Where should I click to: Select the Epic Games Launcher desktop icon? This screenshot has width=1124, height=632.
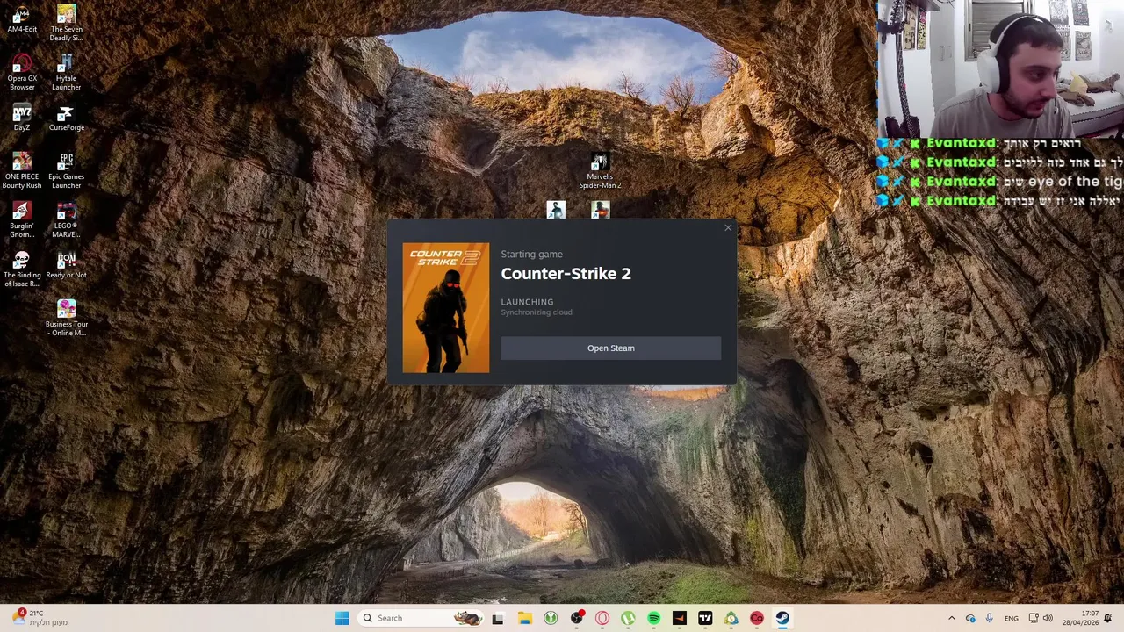(x=66, y=170)
